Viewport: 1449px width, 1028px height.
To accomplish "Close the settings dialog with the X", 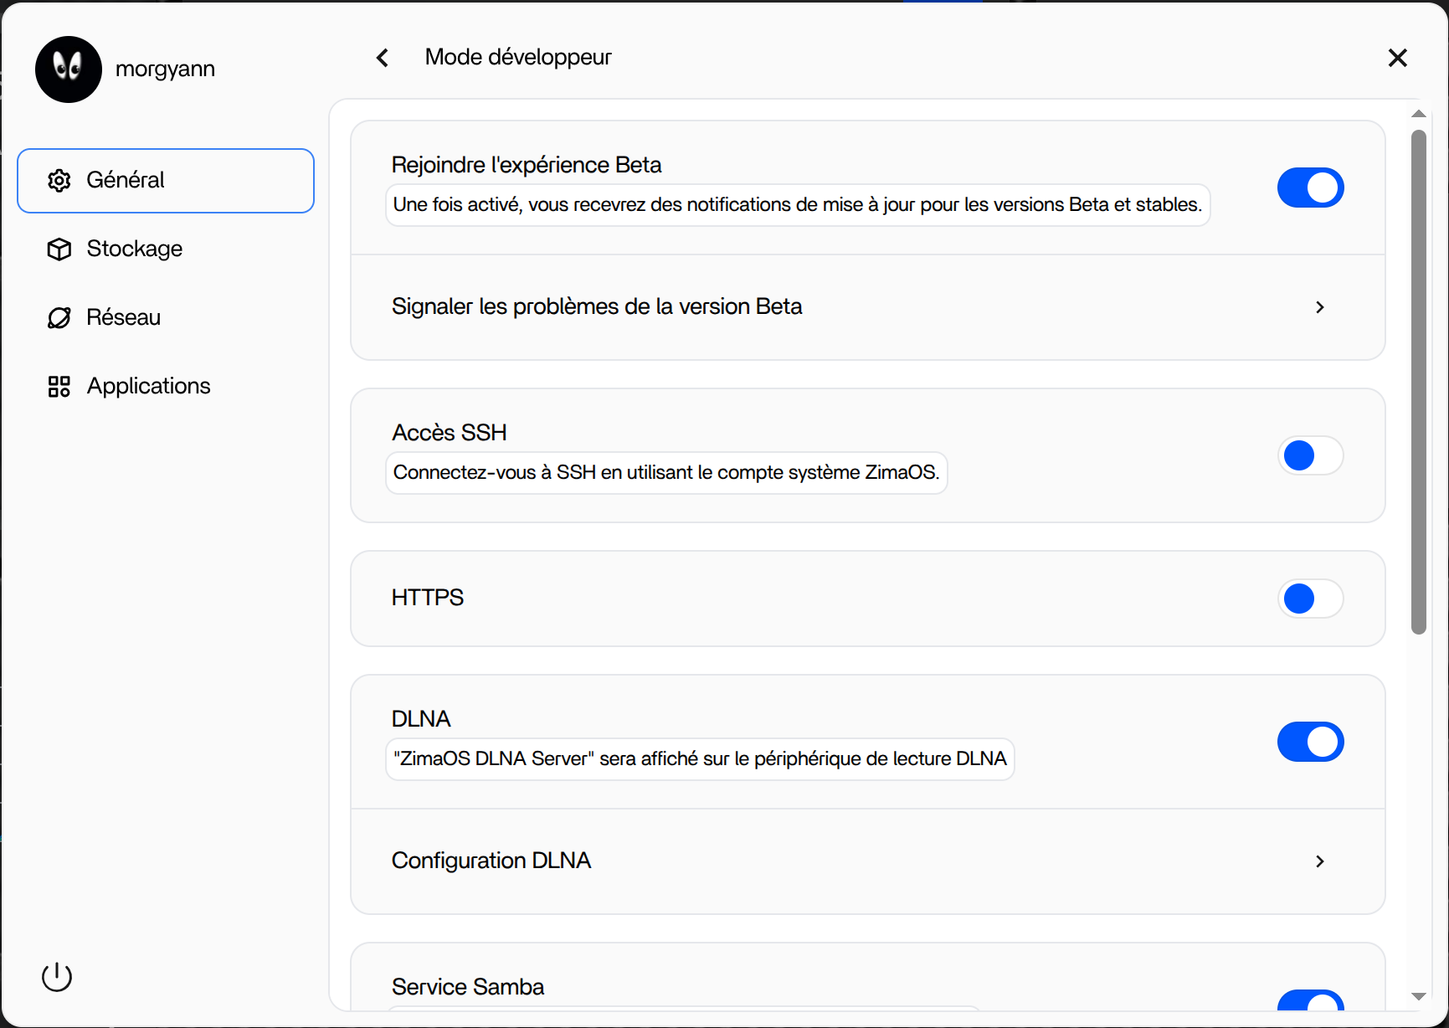I will pyautogui.click(x=1397, y=58).
